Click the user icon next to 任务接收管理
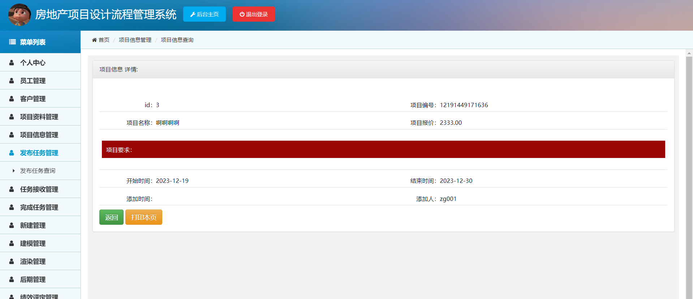Viewport: 693px width, 299px height. tap(12, 189)
